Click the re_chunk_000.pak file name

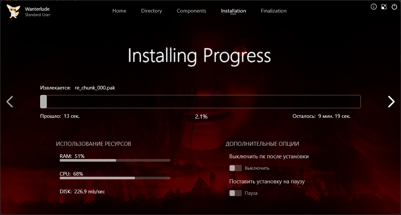click(x=95, y=88)
